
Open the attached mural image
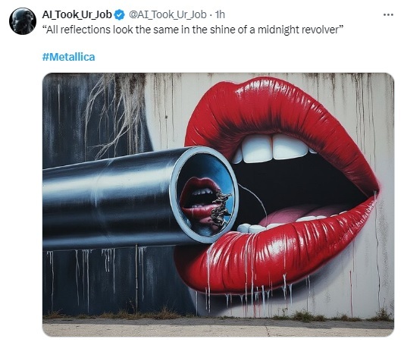(218, 205)
